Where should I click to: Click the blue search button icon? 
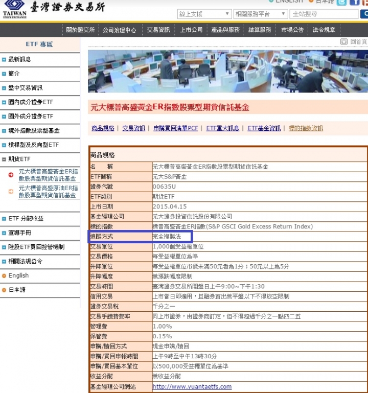[364, 14]
